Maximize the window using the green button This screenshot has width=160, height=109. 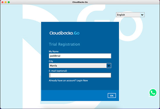[9, 2]
